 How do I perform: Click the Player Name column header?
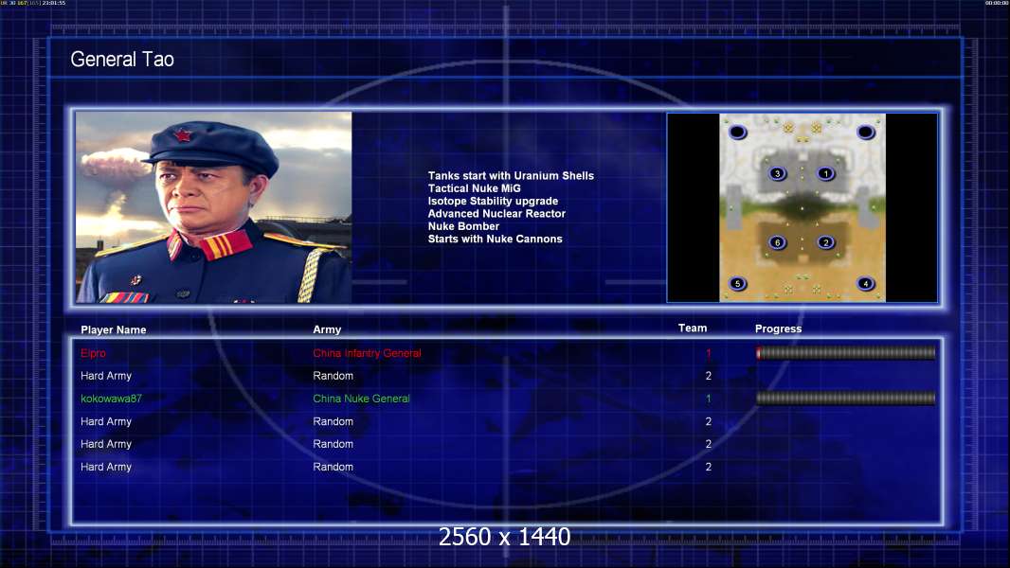tap(114, 329)
